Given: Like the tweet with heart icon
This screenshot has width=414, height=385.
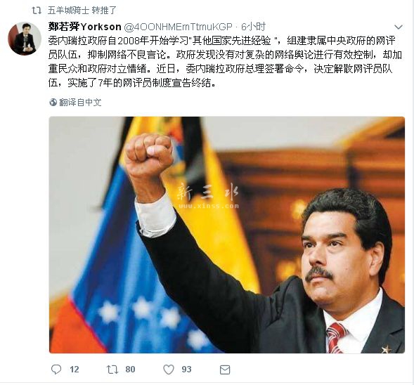Looking at the screenshot, I should pos(169,370).
